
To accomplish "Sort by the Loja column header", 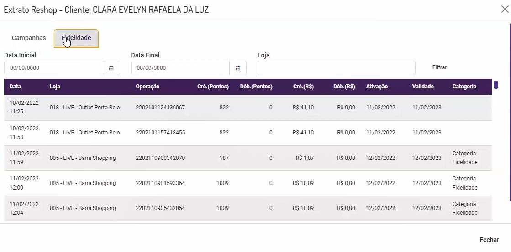I will coord(55,87).
